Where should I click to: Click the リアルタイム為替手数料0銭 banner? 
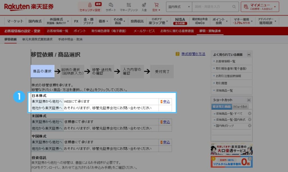coord(231,162)
